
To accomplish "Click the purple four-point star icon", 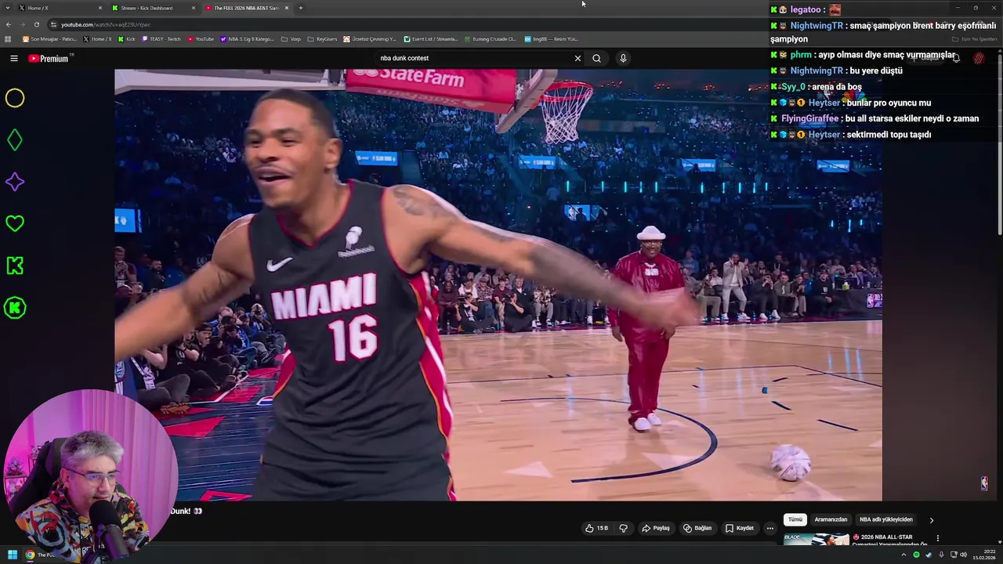I will tap(15, 182).
